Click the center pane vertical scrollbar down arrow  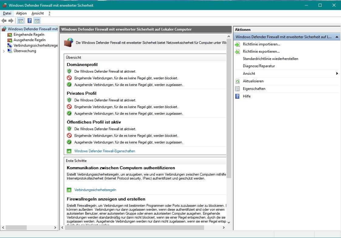tap(229, 223)
